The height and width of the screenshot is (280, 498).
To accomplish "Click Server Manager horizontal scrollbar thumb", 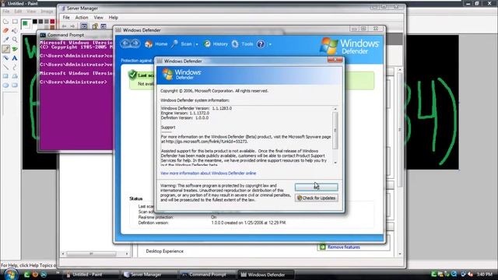I will [91, 254].
